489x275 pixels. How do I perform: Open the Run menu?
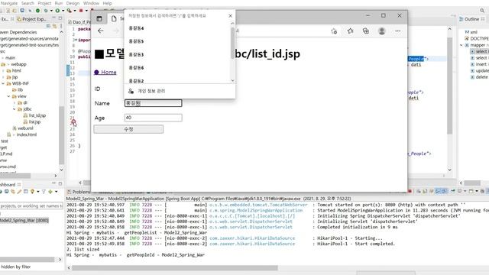[59, 3]
